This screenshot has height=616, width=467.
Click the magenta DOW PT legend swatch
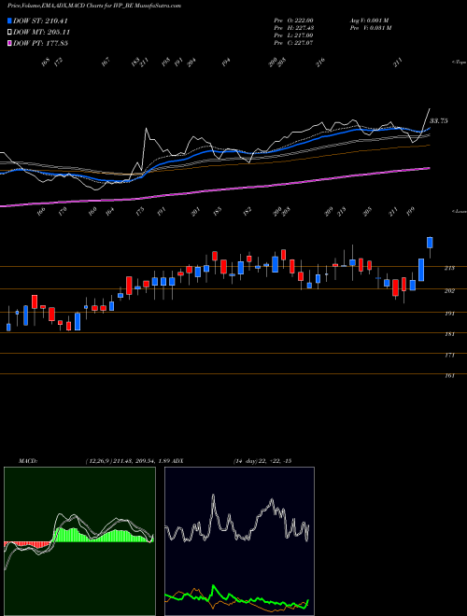coord(9,43)
